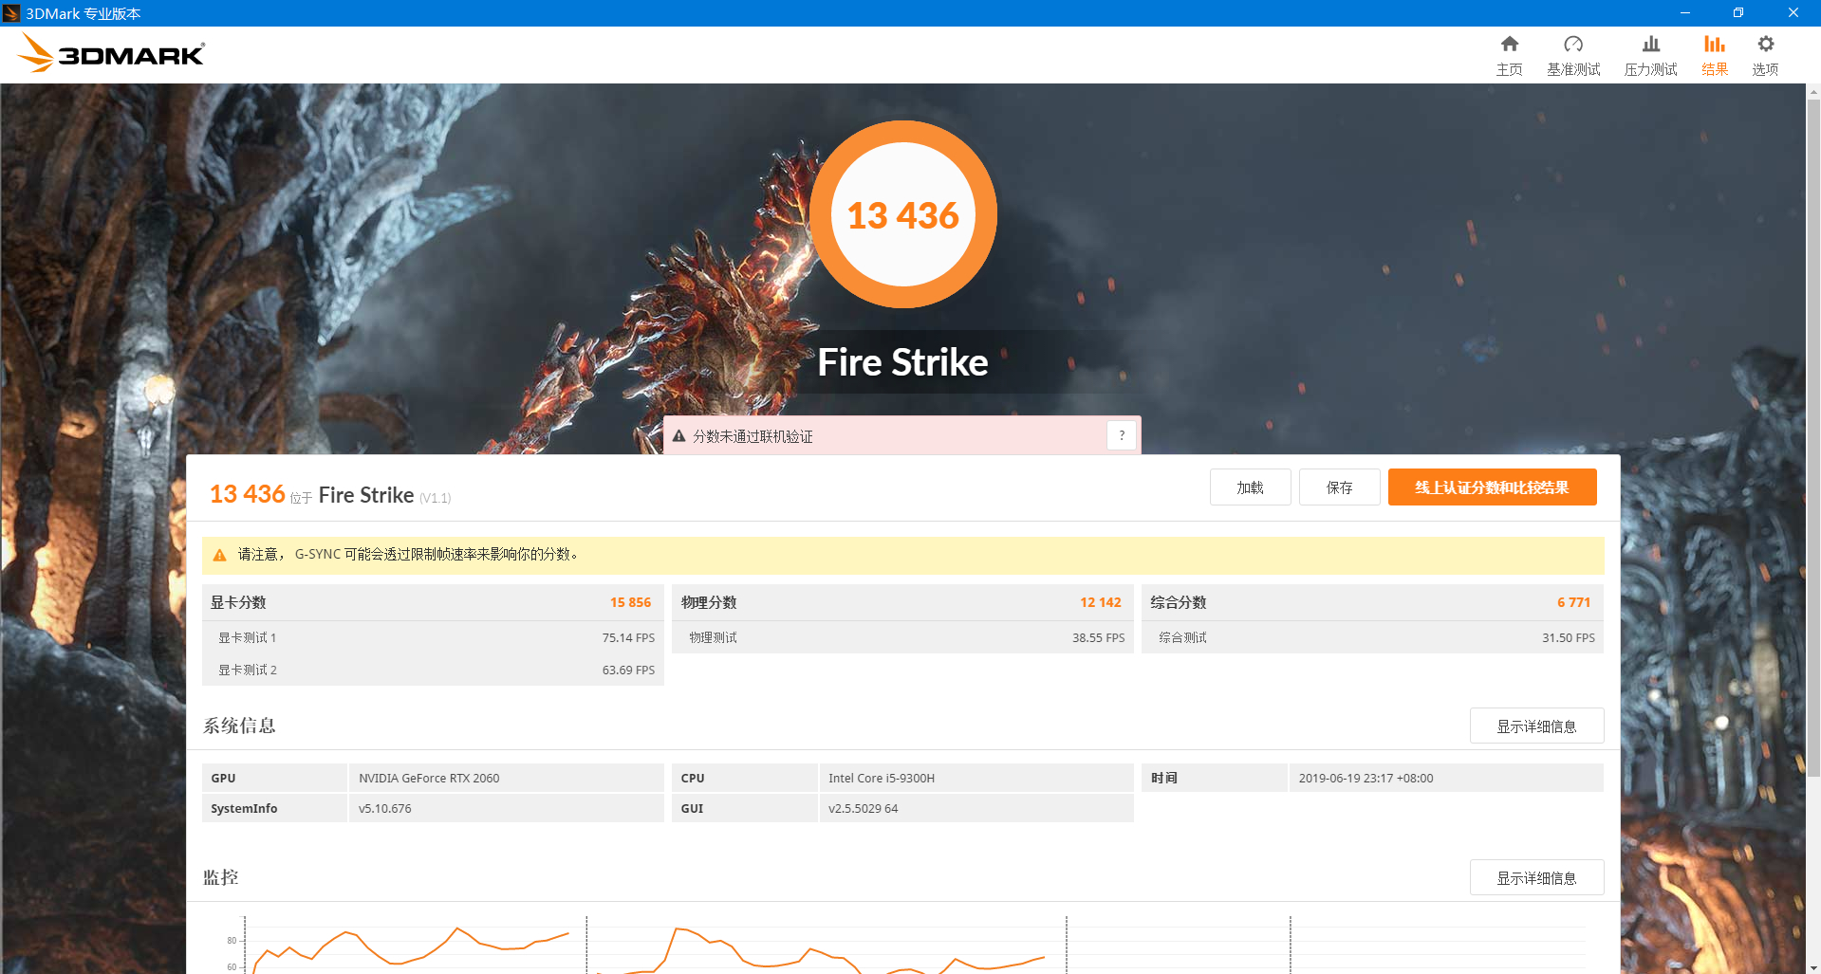Open the 基准测试 benchmark gauge icon
Image resolution: width=1821 pixels, height=974 pixels.
click(1573, 45)
